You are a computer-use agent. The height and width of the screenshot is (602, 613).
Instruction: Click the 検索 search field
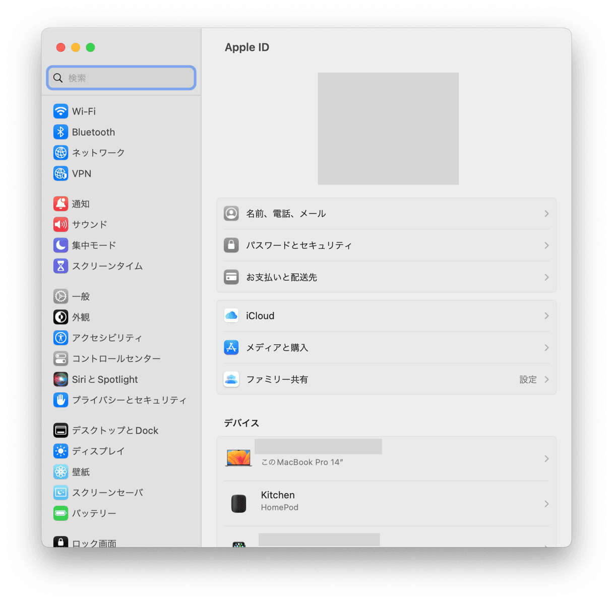tap(121, 78)
